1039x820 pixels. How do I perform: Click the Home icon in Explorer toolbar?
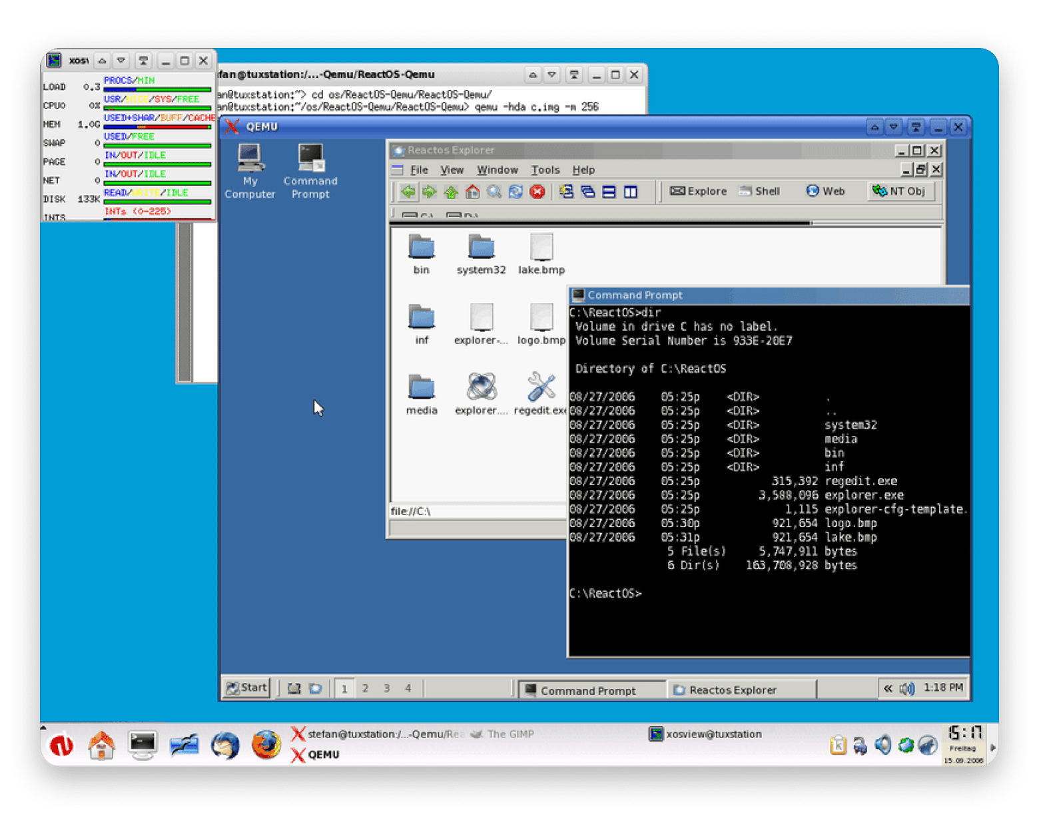[x=472, y=192]
